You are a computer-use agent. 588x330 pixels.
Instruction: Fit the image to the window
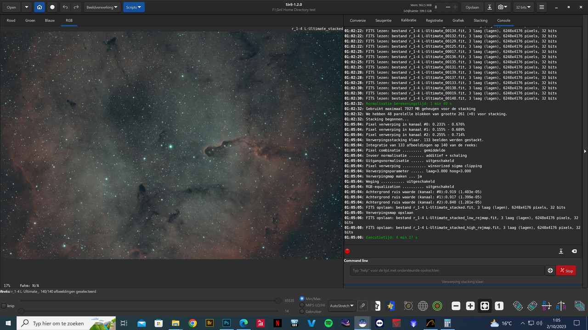point(485,306)
